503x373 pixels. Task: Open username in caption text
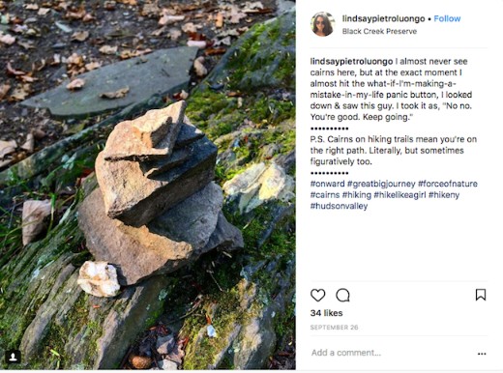point(351,61)
